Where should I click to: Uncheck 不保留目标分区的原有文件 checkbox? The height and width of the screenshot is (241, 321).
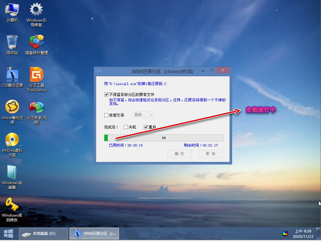(x=106, y=94)
